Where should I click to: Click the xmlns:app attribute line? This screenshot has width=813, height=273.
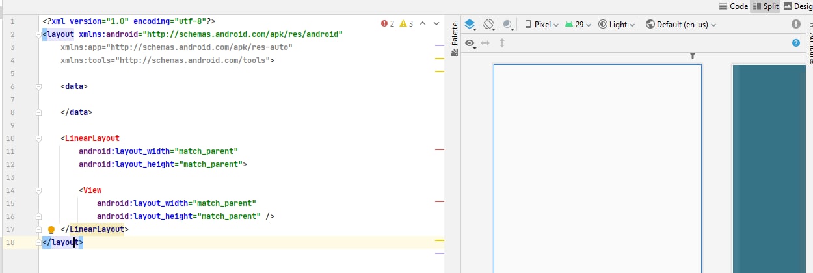click(x=176, y=47)
